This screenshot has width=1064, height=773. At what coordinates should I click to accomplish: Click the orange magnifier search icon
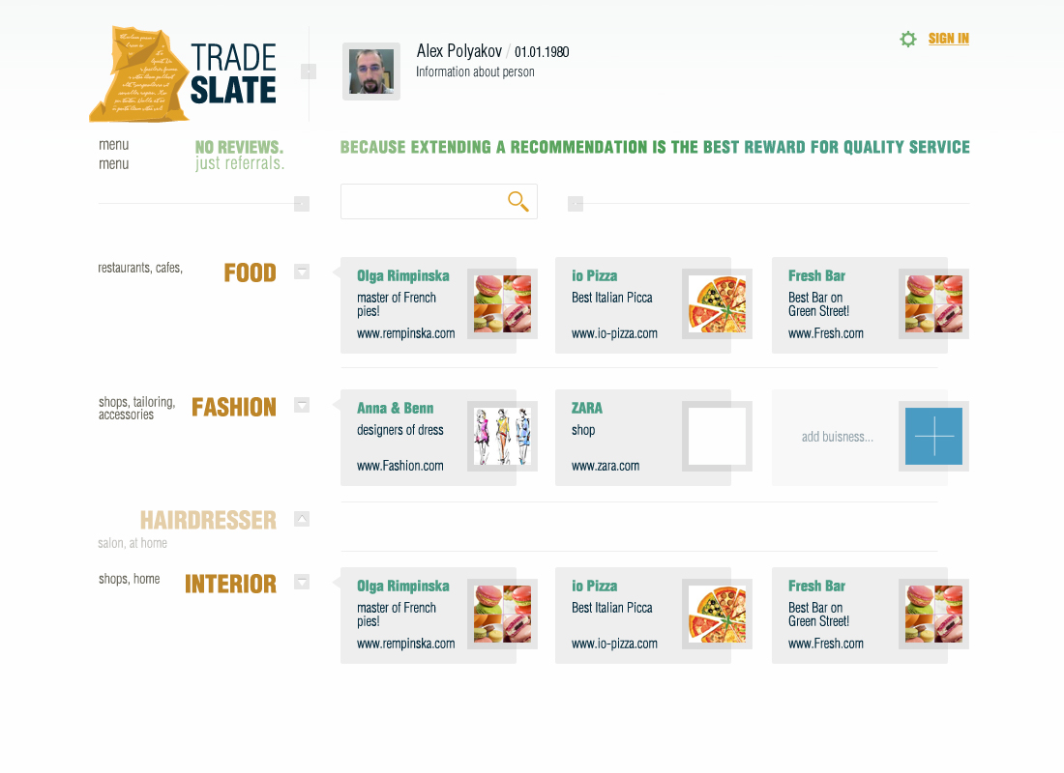pyautogui.click(x=518, y=201)
